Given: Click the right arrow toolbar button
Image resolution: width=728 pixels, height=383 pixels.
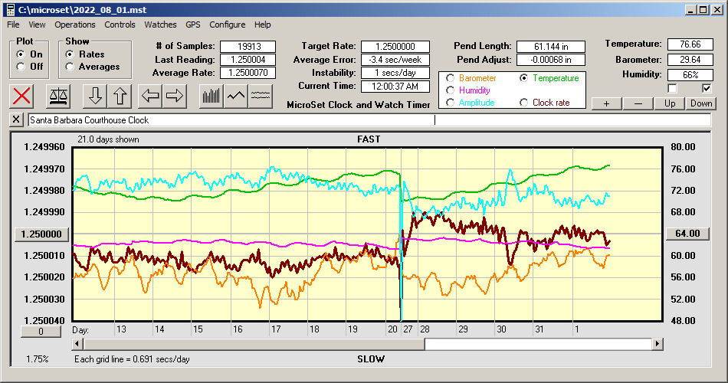Looking at the screenshot, I should click(x=175, y=96).
